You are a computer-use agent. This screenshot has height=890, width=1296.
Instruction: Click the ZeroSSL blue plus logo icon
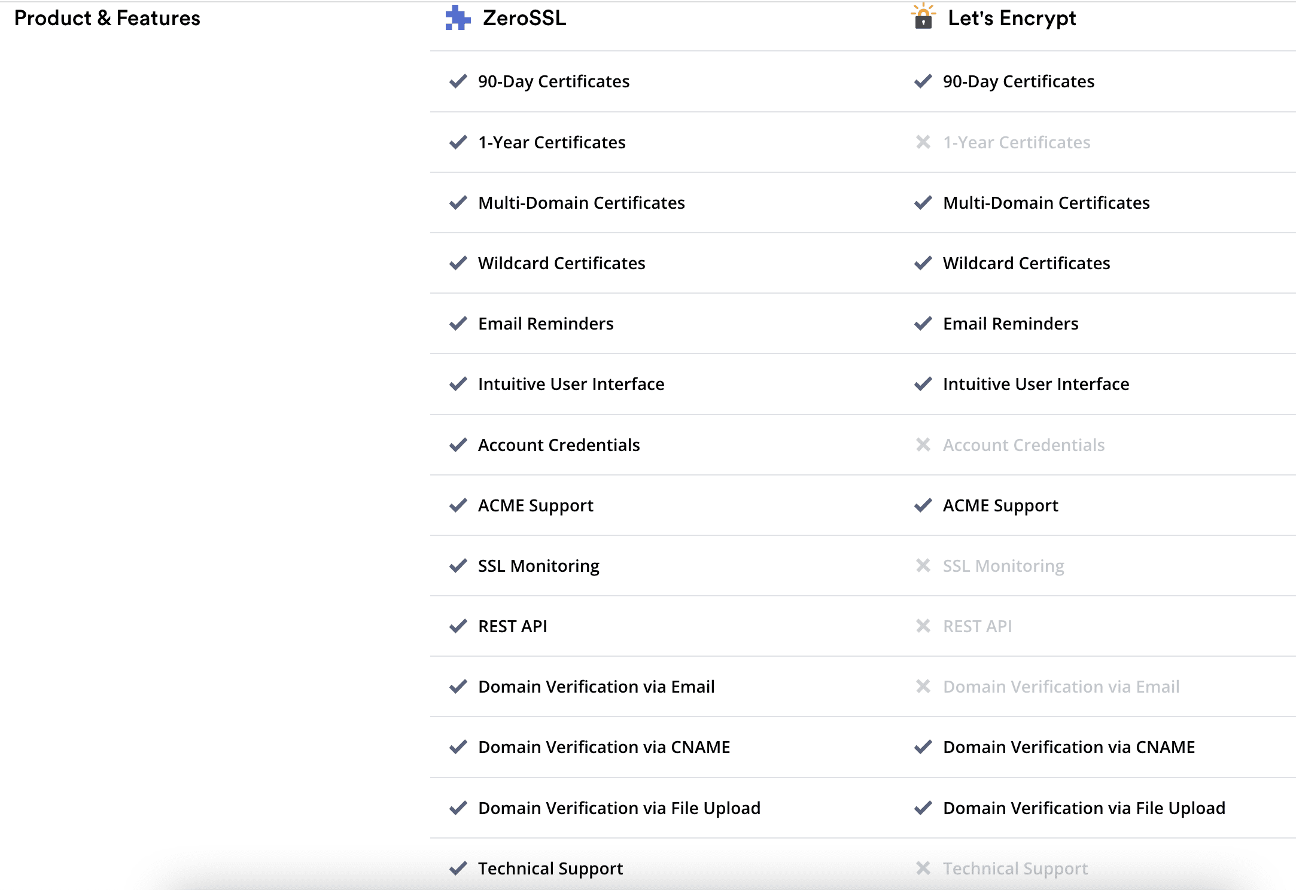click(x=458, y=18)
